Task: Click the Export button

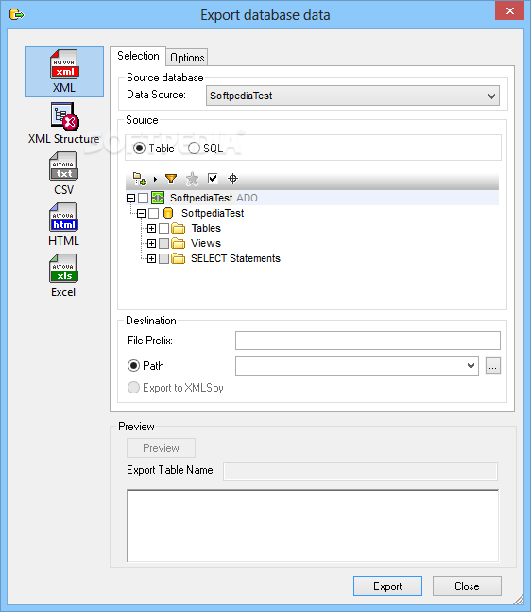Action: 387,586
